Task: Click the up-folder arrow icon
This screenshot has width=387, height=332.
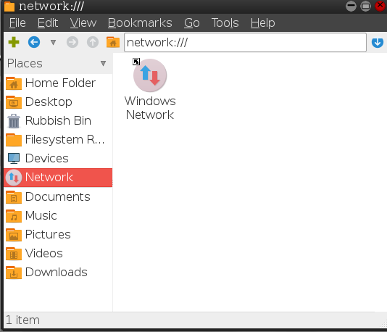Action: point(93,42)
